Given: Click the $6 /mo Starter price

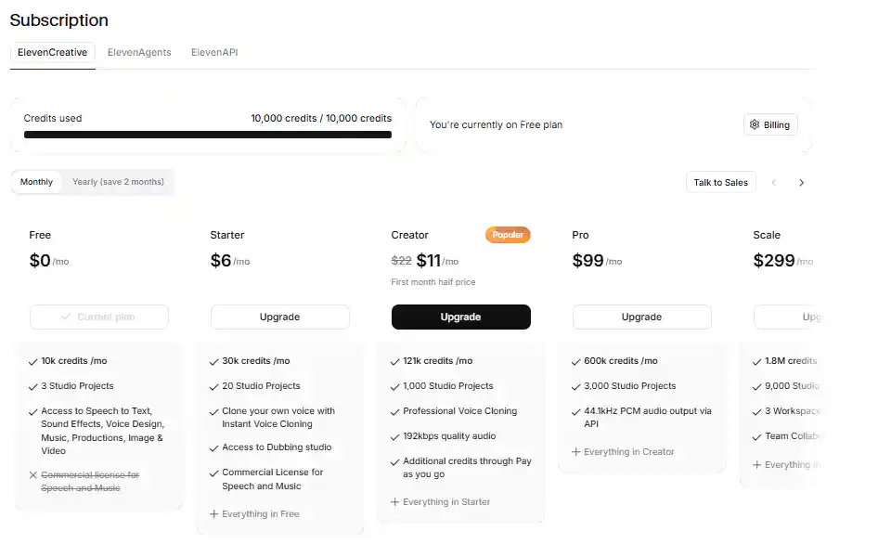Looking at the screenshot, I should (x=229, y=261).
